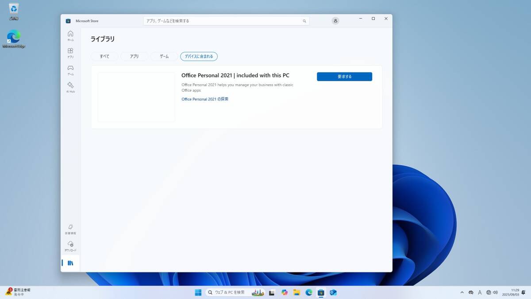The image size is (531, 299).
Task: Launch Copilot from the taskbar
Action: (285, 292)
